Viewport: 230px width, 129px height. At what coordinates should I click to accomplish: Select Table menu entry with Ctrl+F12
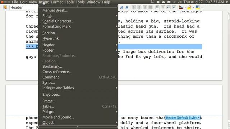click(78, 106)
